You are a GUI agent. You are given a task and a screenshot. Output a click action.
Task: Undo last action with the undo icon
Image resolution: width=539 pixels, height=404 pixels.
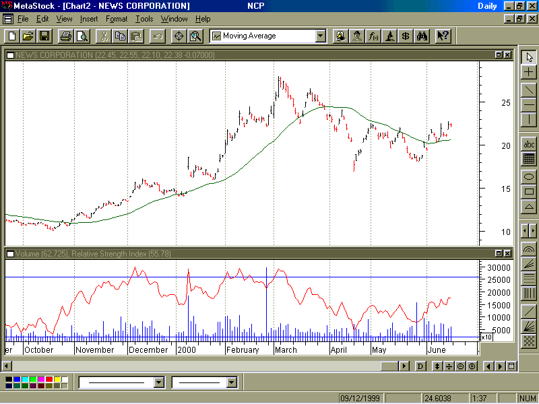click(158, 36)
